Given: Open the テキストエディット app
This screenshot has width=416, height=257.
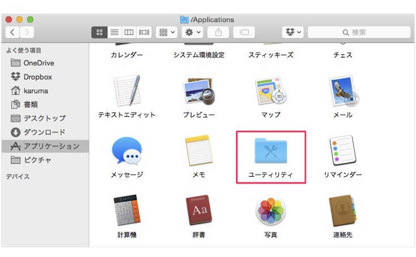Looking at the screenshot, I should coord(126,92).
